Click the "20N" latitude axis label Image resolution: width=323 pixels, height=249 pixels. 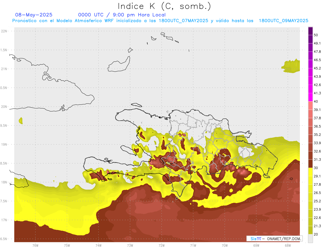coord(5,107)
